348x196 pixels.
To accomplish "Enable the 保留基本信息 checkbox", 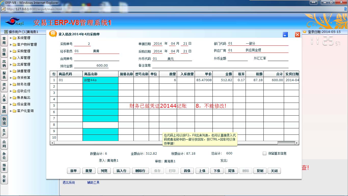I will [x=264, y=153].
